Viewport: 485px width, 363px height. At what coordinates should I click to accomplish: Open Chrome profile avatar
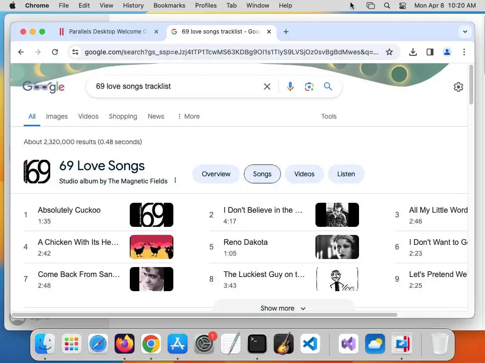point(447,52)
